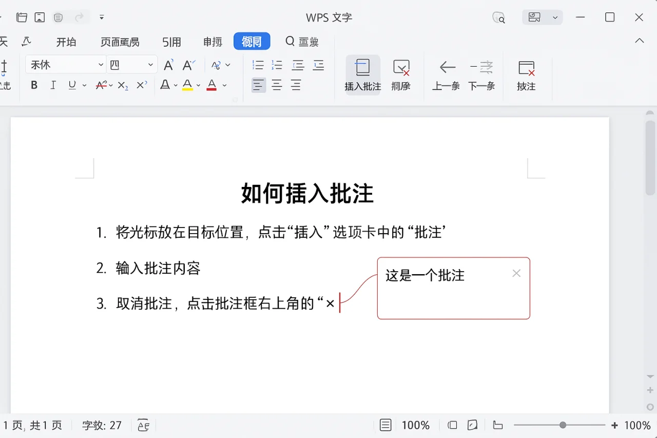Click the 100% zoom button in status bar
657x438 pixels.
click(416, 425)
